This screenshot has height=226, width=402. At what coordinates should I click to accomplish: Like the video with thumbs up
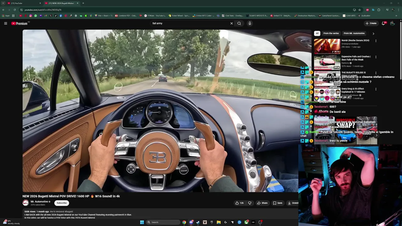pyautogui.click(x=240, y=203)
